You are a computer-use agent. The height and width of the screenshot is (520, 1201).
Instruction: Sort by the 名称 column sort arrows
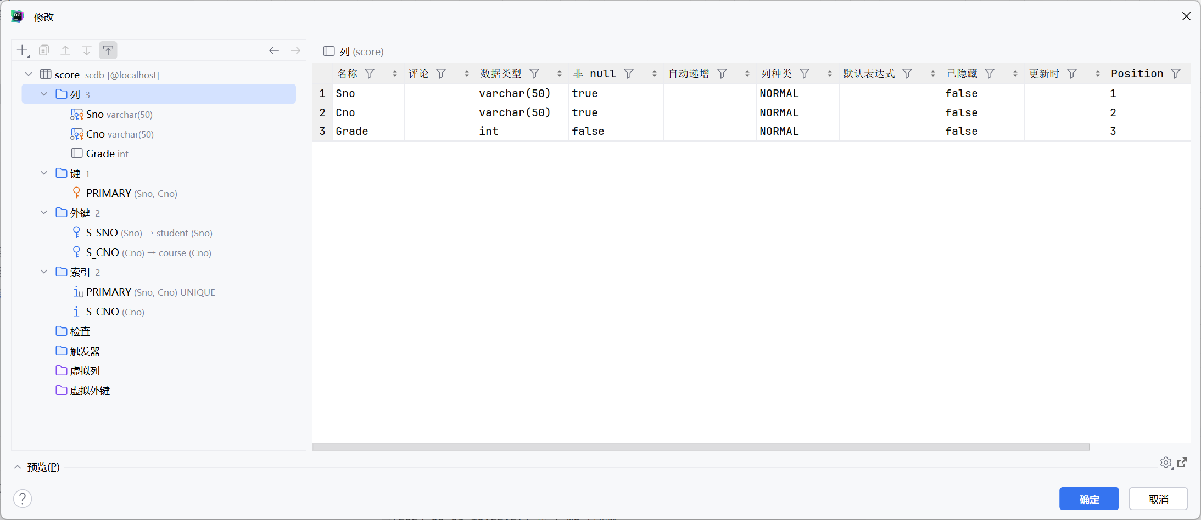point(395,74)
